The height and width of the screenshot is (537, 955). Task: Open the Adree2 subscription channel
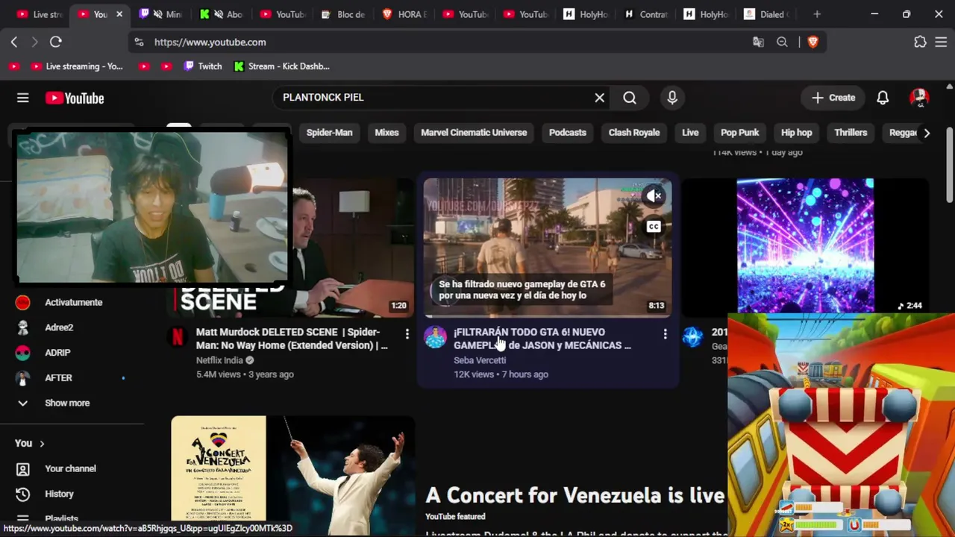click(x=59, y=327)
